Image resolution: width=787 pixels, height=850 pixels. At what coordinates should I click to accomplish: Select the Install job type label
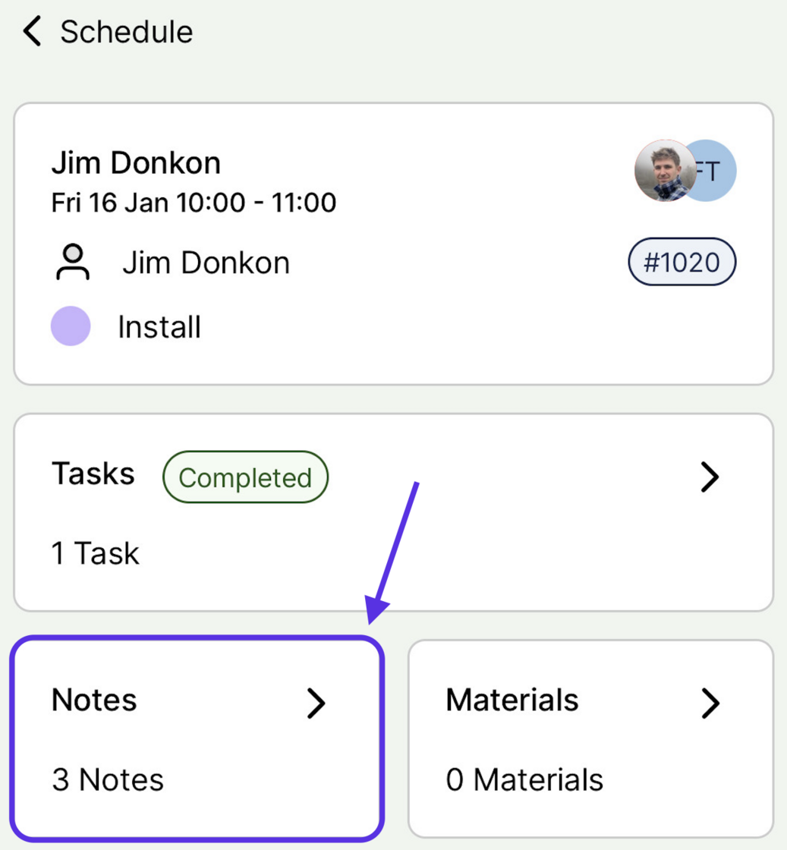click(x=159, y=327)
